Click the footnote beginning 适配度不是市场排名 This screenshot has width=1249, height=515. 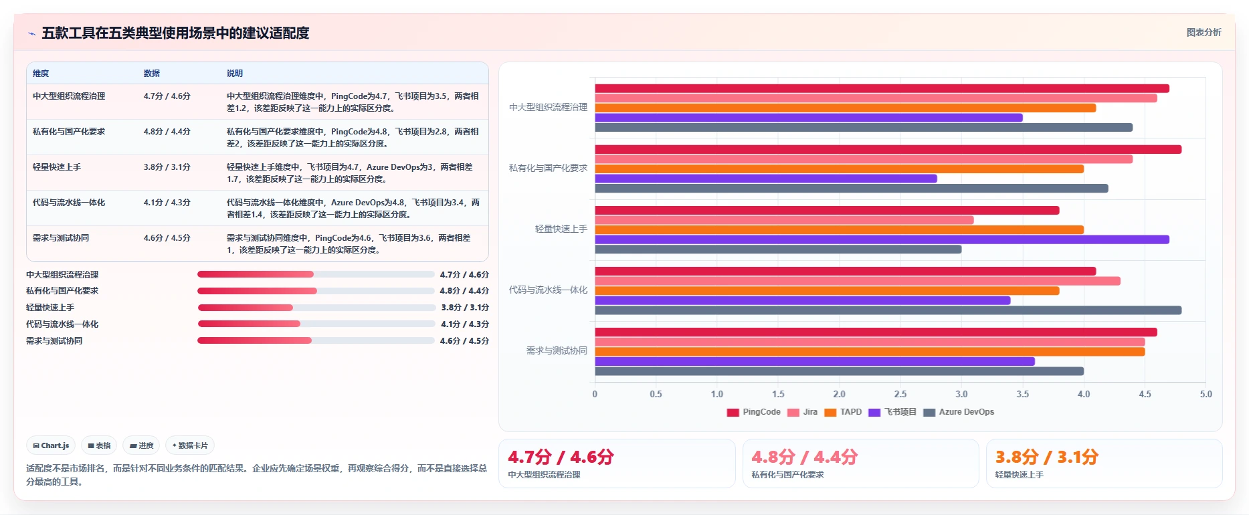256,475
